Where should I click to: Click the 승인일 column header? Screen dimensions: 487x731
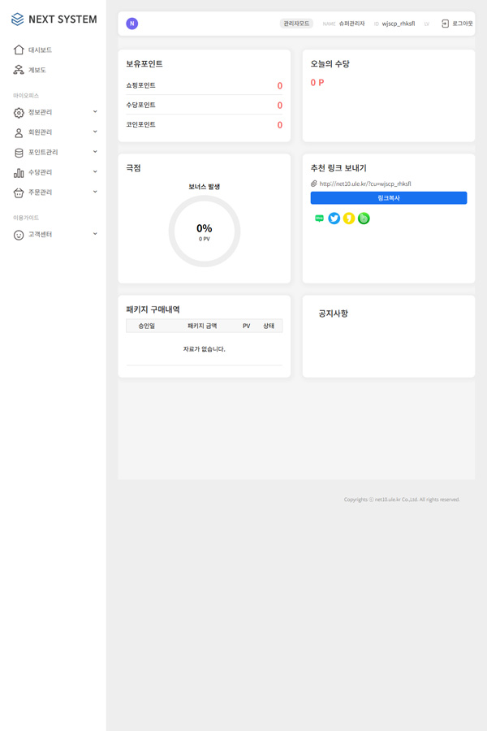click(146, 326)
